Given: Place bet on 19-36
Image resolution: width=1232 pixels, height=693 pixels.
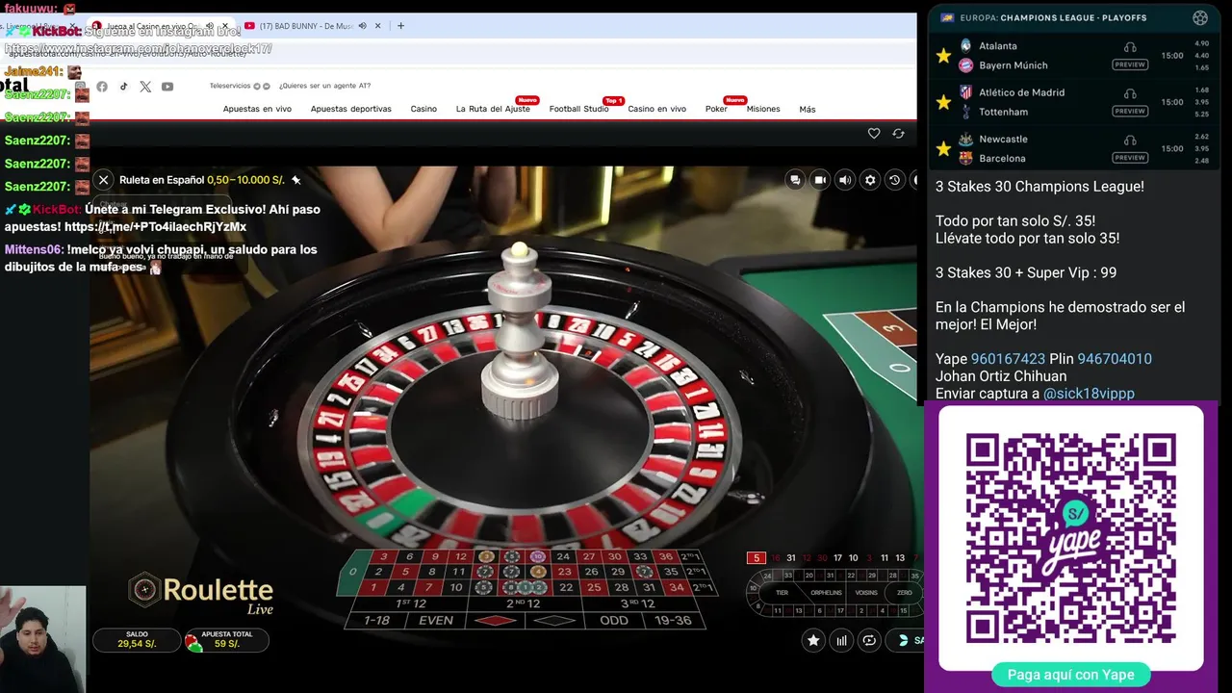Looking at the screenshot, I should [x=673, y=621].
